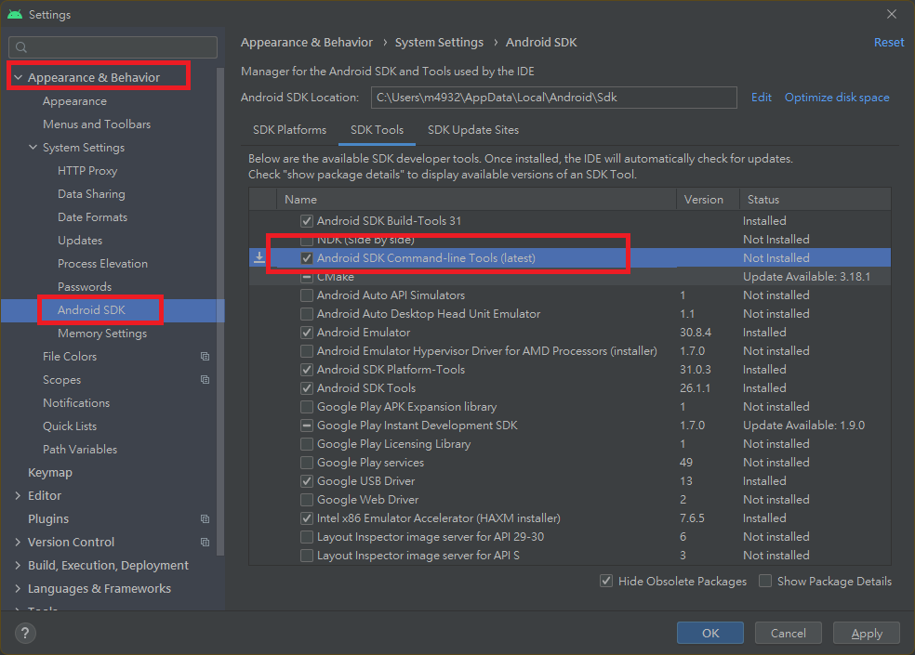The height and width of the screenshot is (655, 915).
Task: Uncheck Android SDK Build-Tools 31 checkbox
Action: pyautogui.click(x=306, y=221)
